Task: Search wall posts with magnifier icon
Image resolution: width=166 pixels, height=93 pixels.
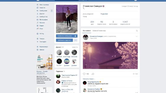Action: [137, 31]
